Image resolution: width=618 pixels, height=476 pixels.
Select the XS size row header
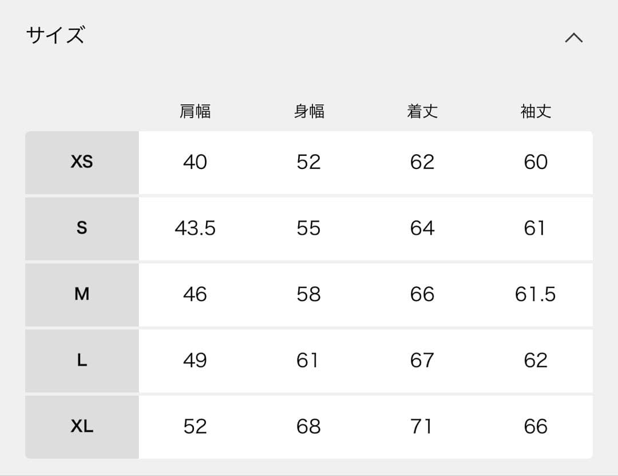(82, 162)
